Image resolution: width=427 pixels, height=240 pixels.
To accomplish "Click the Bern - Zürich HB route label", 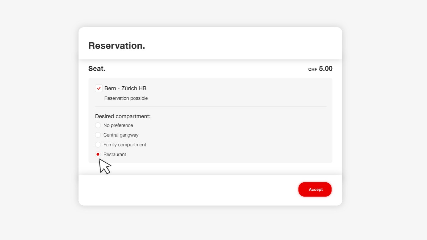I will (125, 88).
